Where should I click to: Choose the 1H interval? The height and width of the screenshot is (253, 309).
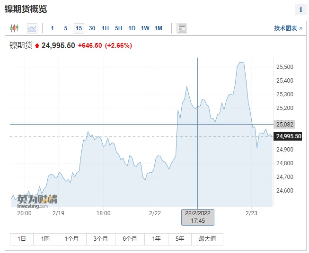click(x=105, y=28)
